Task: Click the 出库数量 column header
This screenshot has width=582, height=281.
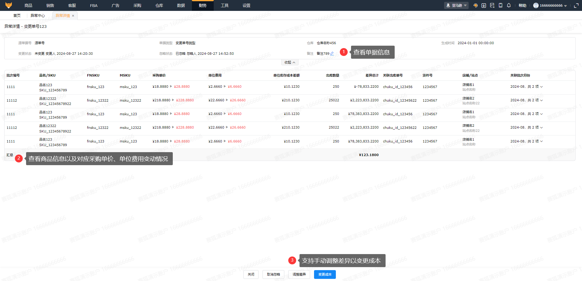Action: 333,75
